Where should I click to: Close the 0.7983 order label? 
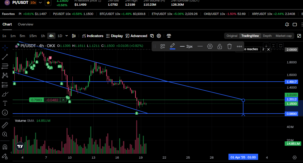tap(63, 100)
